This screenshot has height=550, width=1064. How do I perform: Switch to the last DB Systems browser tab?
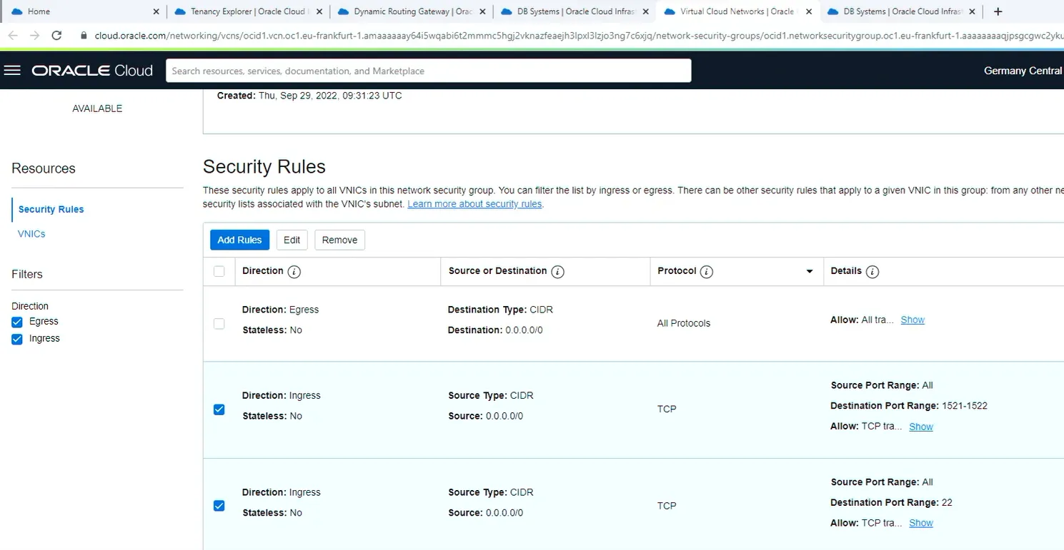[900, 11]
